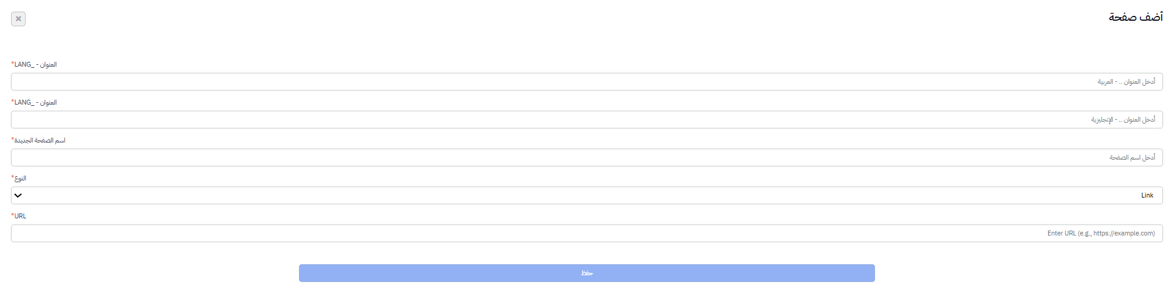Click red asterisk beside النوع label
Screen dimensions: 1174x304
(12, 177)
